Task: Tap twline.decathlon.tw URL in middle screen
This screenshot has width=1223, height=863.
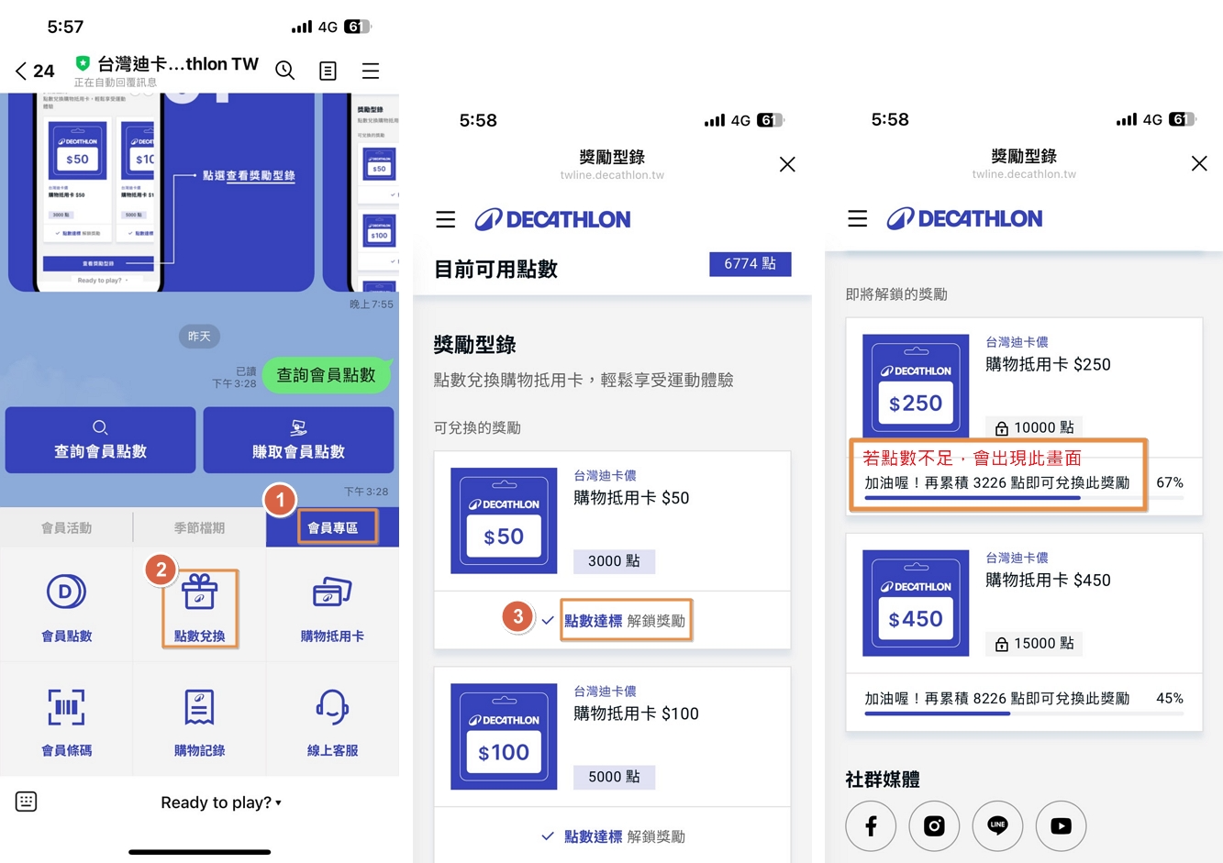Action: (x=612, y=175)
